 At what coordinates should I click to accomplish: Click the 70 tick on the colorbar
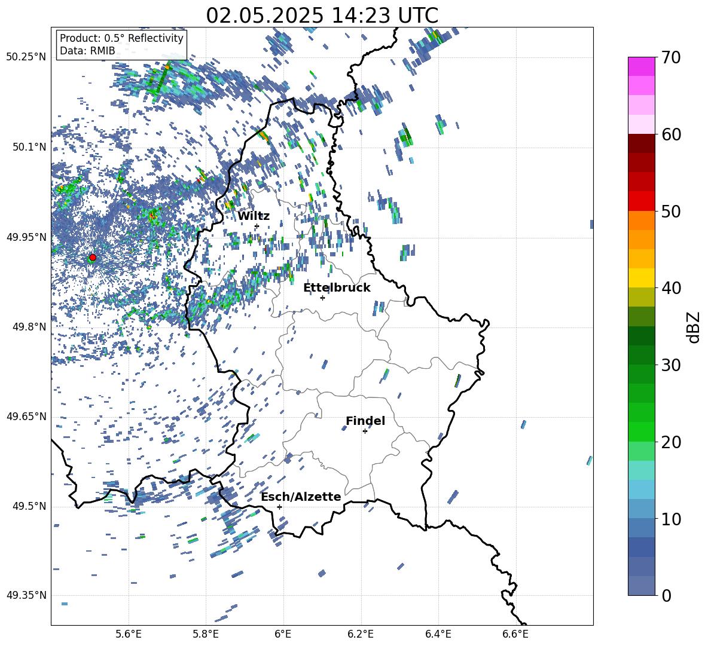click(x=670, y=57)
